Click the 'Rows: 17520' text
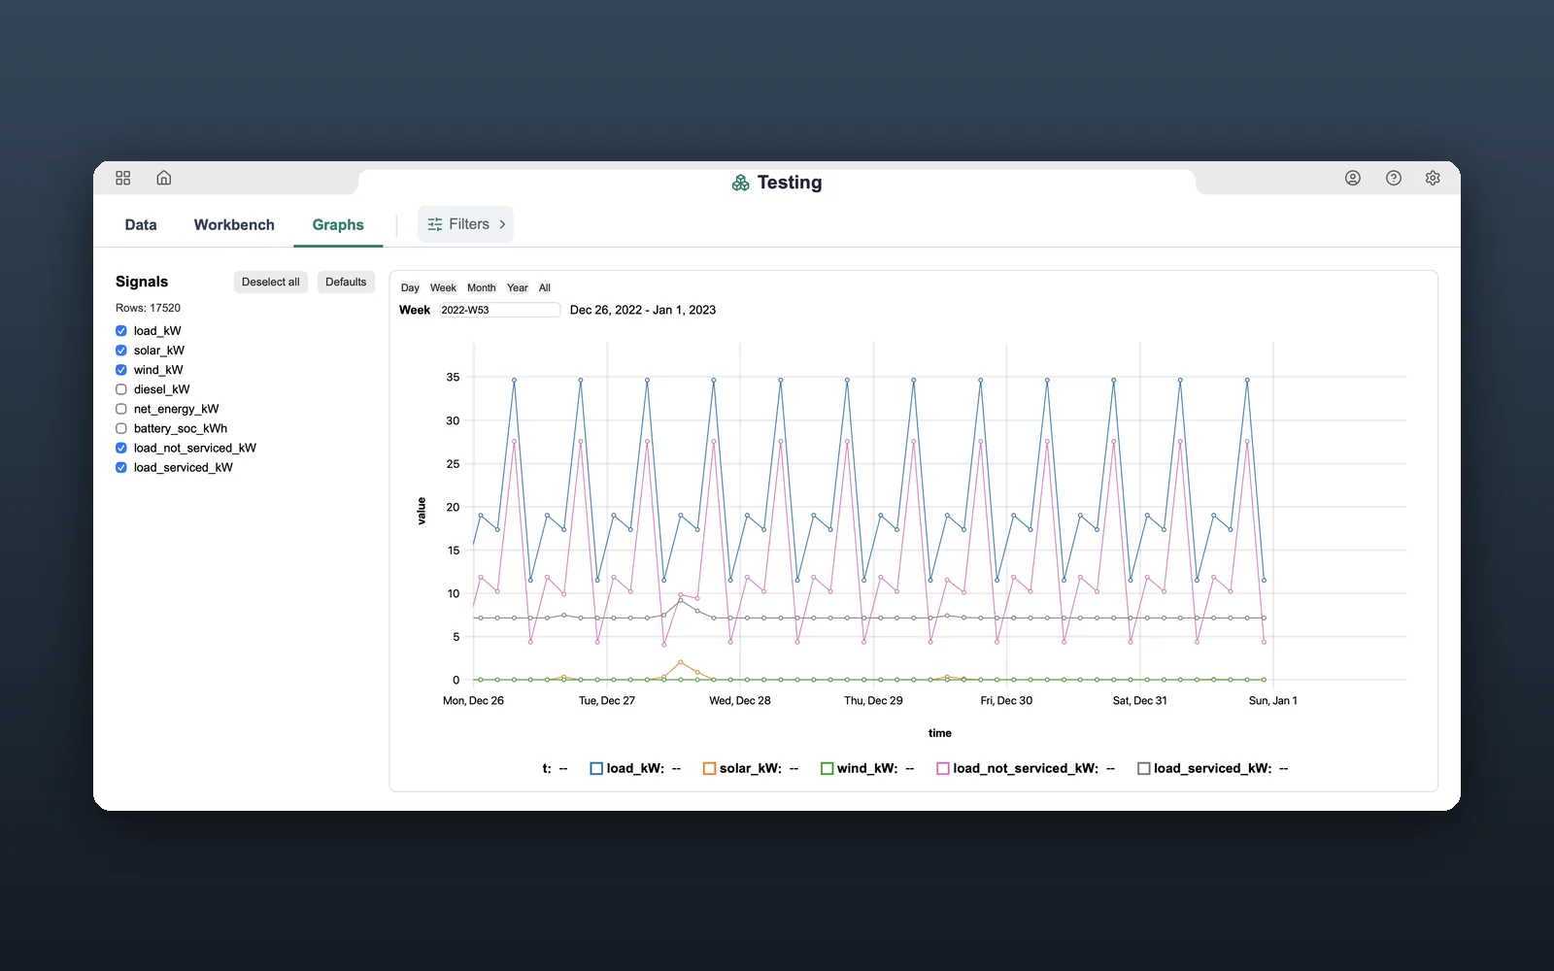Viewport: 1554px width, 971px height. point(148,308)
